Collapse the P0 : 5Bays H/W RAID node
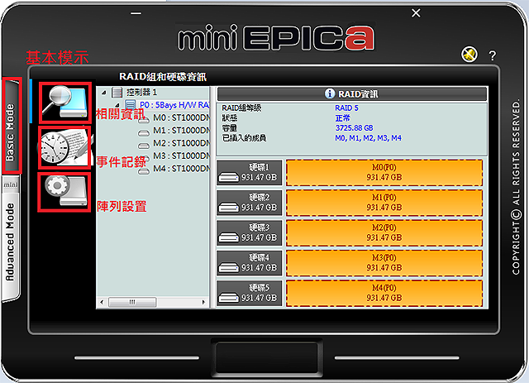This screenshot has width=529, height=383. click(117, 105)
